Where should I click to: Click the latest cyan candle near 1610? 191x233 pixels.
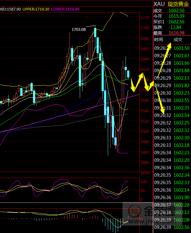128,74
